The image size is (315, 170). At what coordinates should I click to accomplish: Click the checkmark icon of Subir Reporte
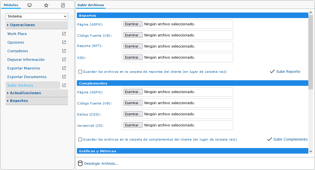[272, 72]
